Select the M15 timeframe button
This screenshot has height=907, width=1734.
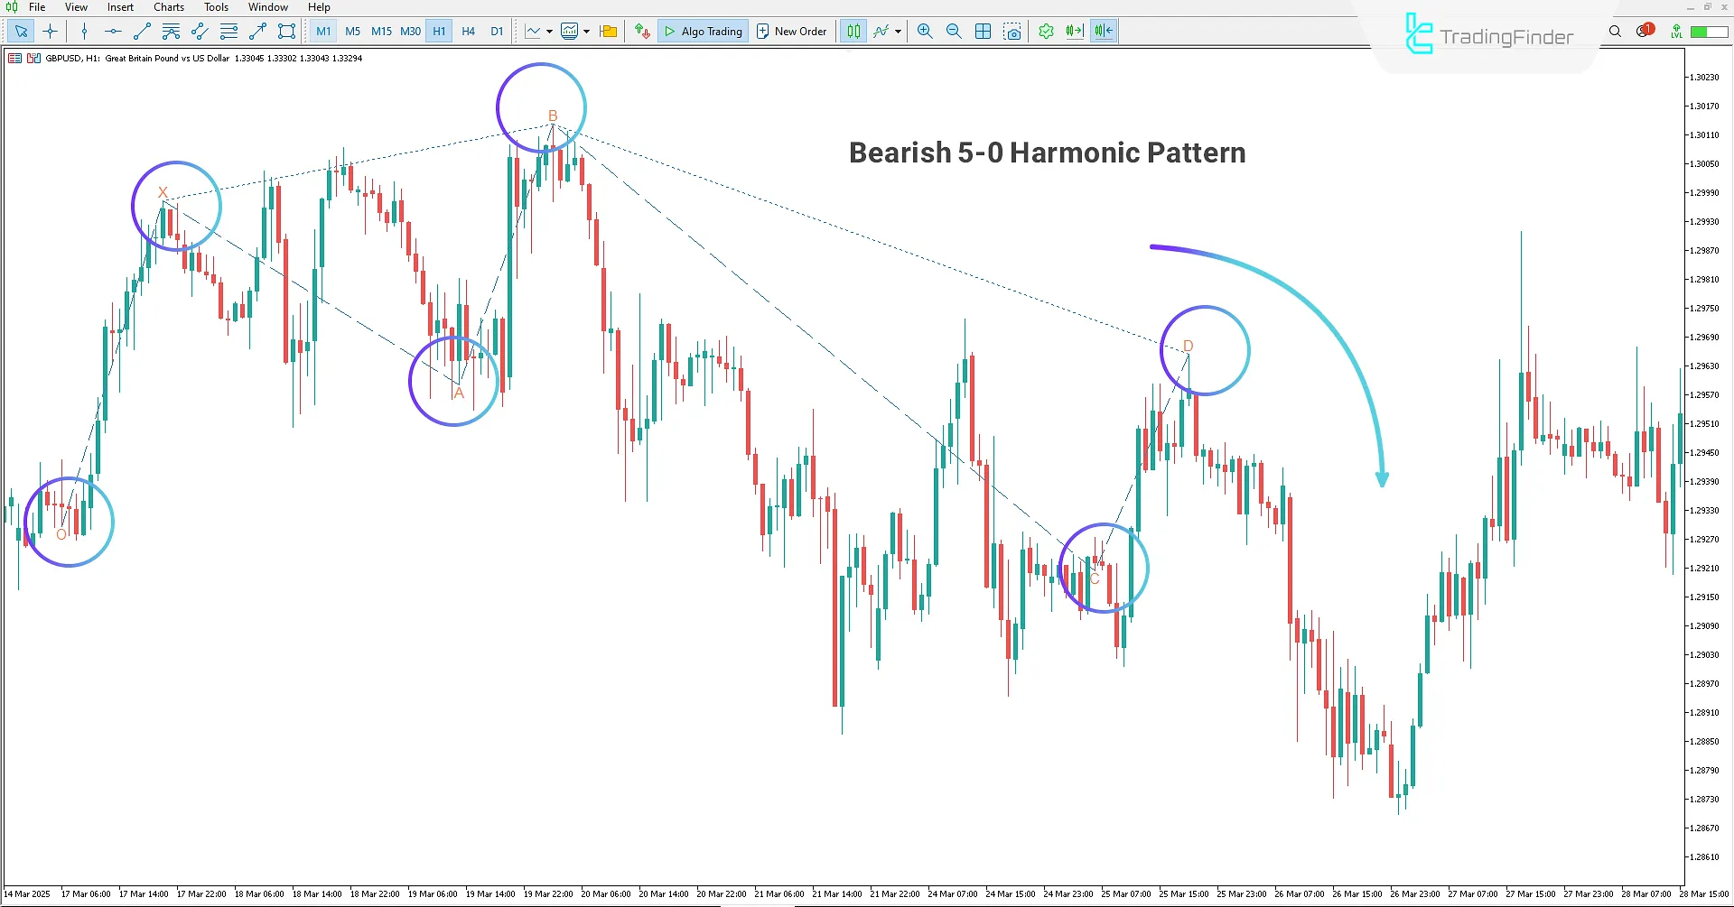tap(381, 31)
